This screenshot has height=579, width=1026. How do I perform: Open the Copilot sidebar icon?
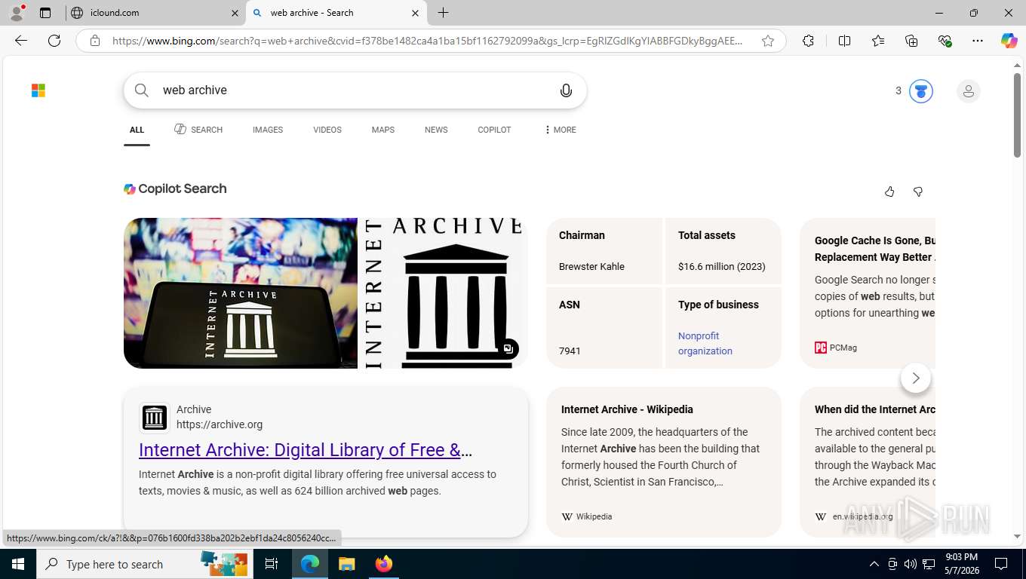(1009, 41)
